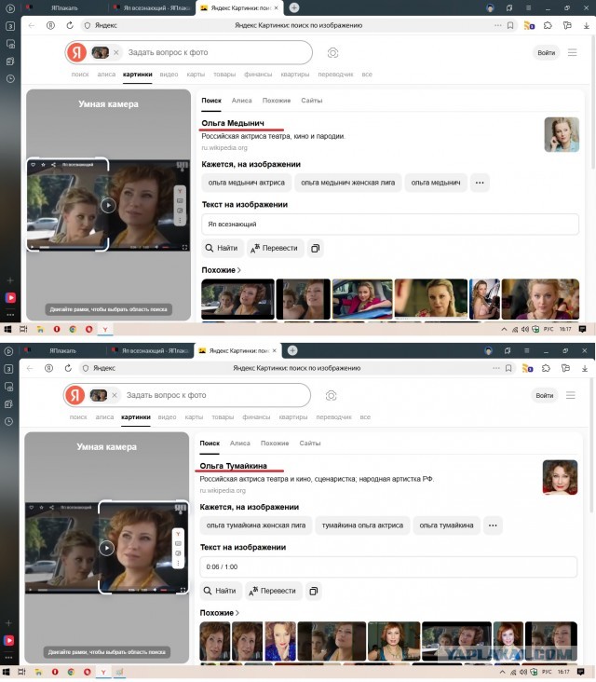Viewport: 596px width, 682px height.
Task: Play the video preview in Медынич smart camera panel
Action: pyautogui.click(x=108, y=205)
